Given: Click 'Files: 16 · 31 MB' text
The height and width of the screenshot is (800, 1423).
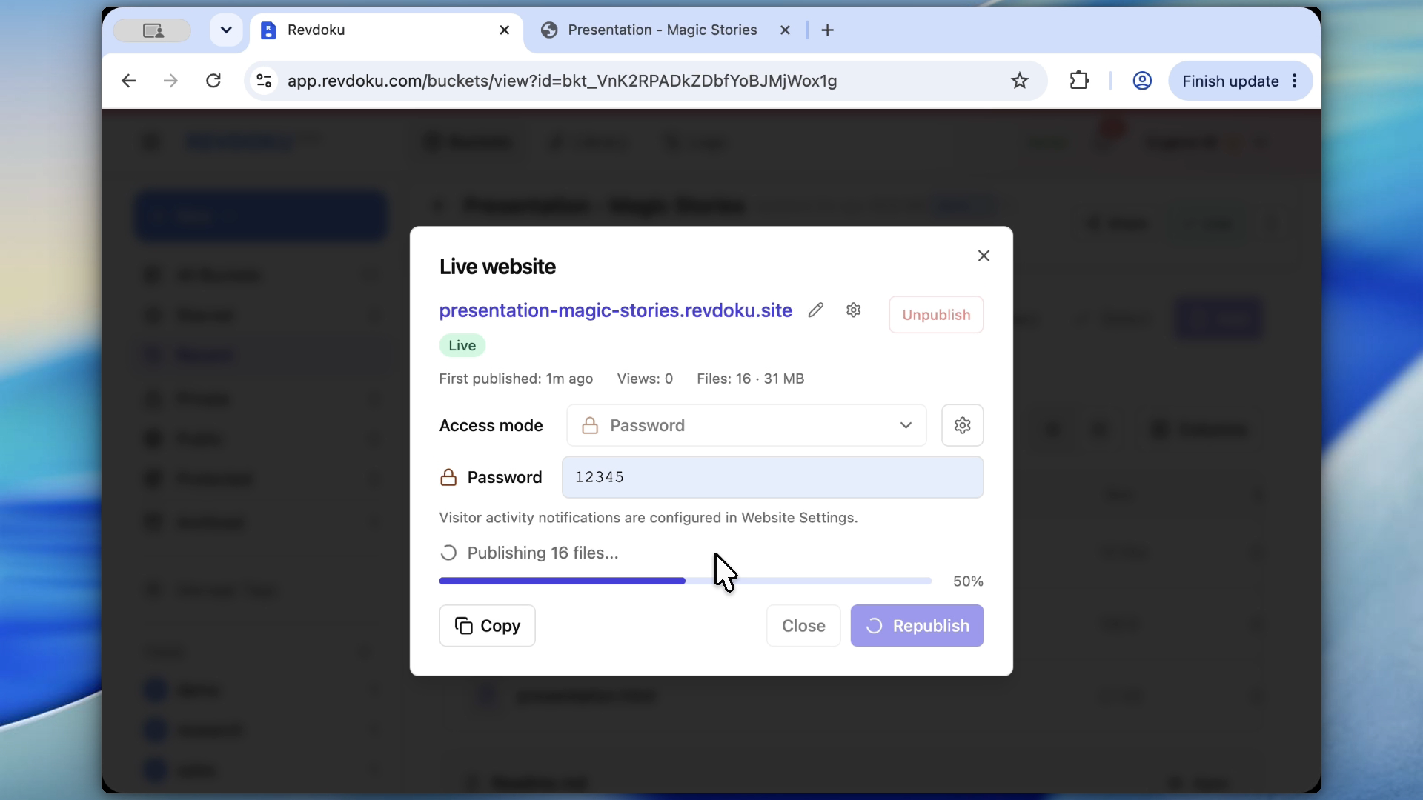Looking at the screenshot, I should click(750, 379).
